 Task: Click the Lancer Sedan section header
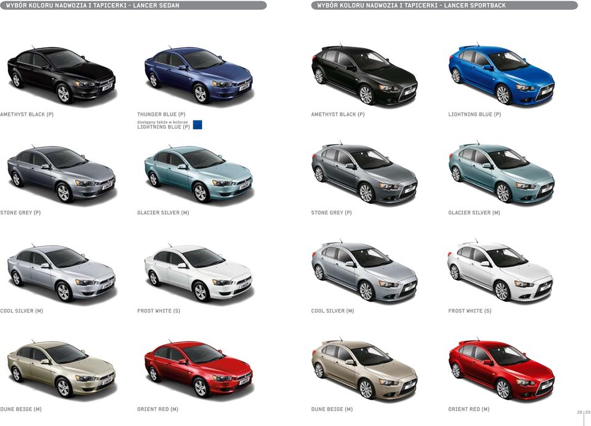tap(133, 6)
